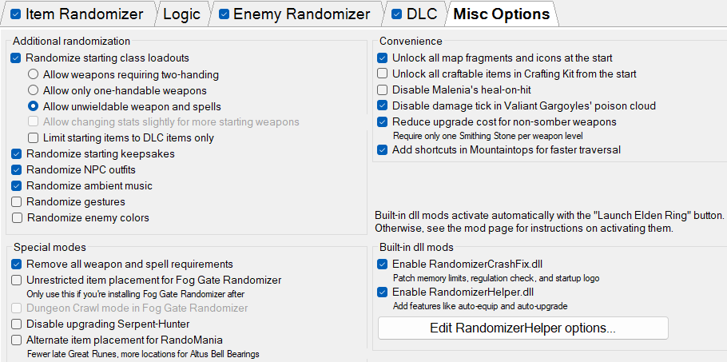Screen dimensions: 727x362
Task: Uncheck Enable RandomizerCrashFix.dll
Action: point(383,264)
